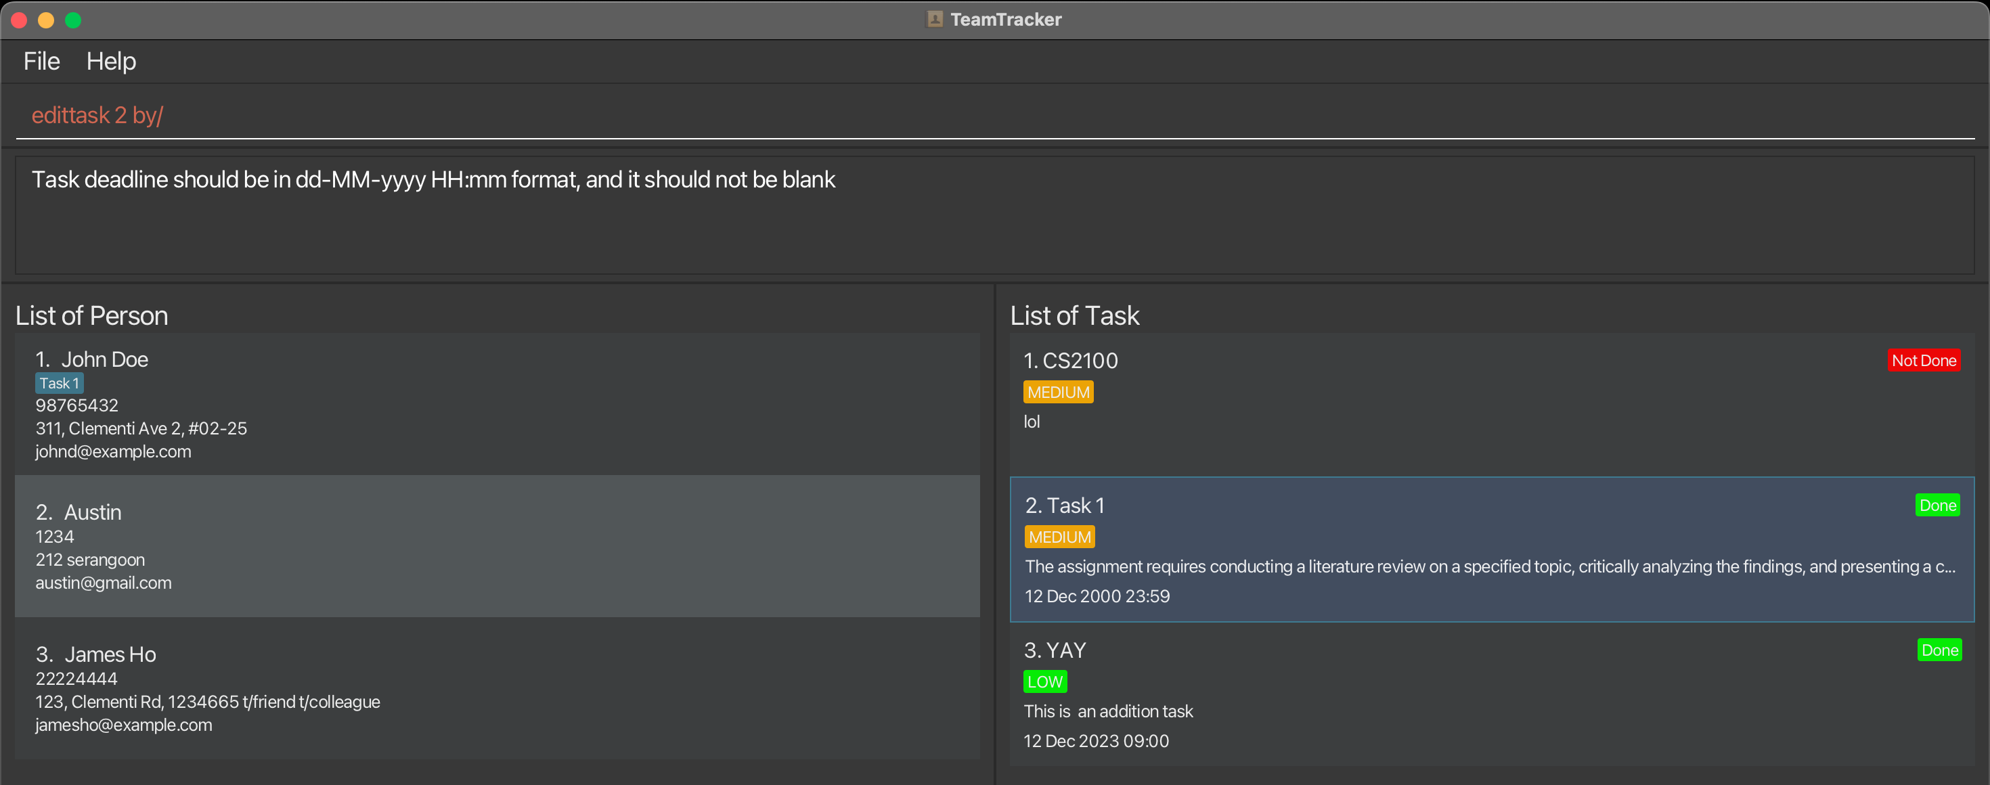Select the YAY task card

pos(1491,694)
